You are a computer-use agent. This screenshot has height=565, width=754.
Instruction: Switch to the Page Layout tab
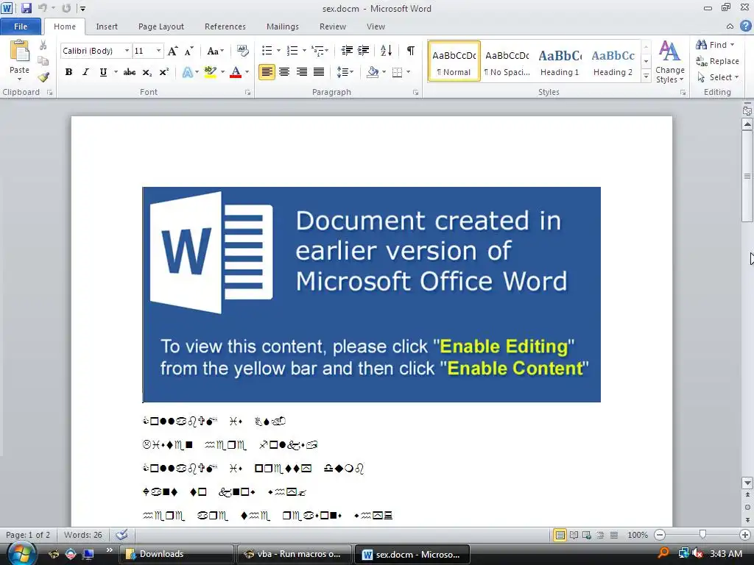point(161,26)
